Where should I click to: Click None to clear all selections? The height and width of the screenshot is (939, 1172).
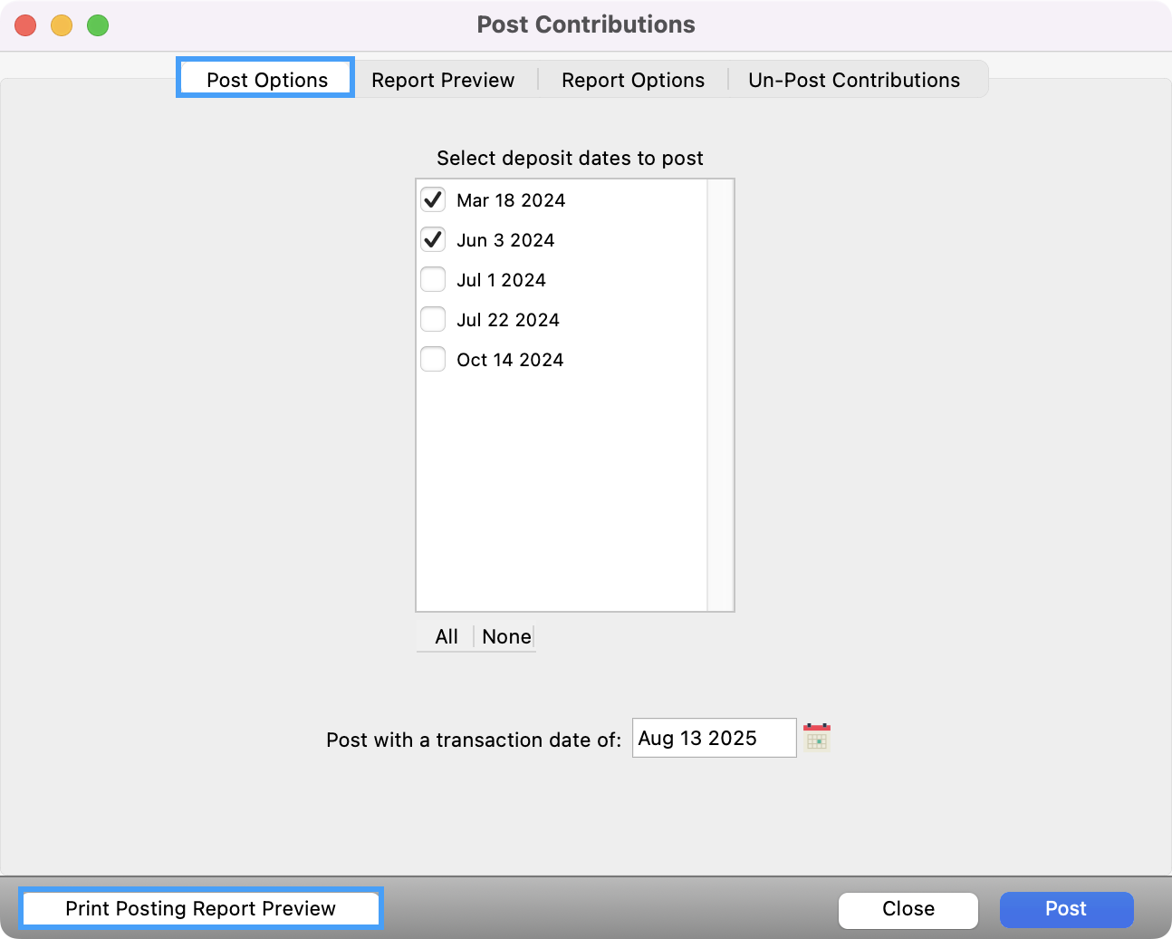505,636
